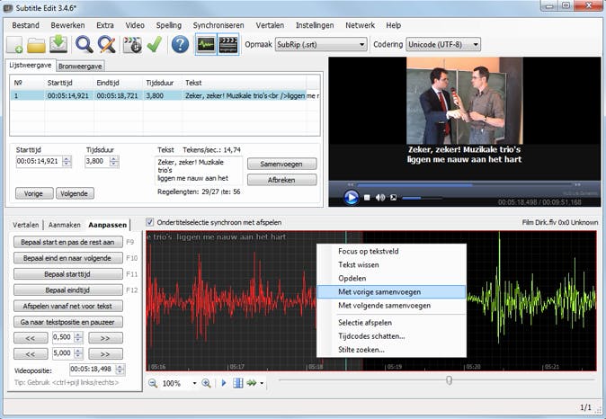Uncheck Ondertitelselectie synchroon met afspelen
The width and height of the screenshot is (606, 419).
[150, 222]
